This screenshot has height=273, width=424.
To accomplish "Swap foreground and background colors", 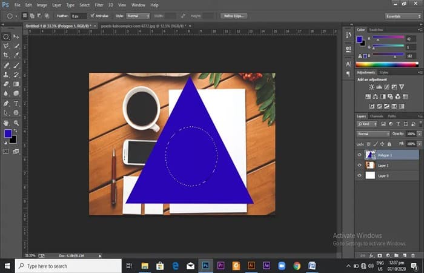I will pyautogui.click(x=15, y=131).
